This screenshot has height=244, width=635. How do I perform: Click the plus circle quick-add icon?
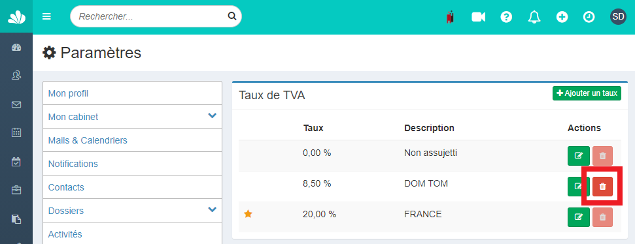click(x=562, y=17)
